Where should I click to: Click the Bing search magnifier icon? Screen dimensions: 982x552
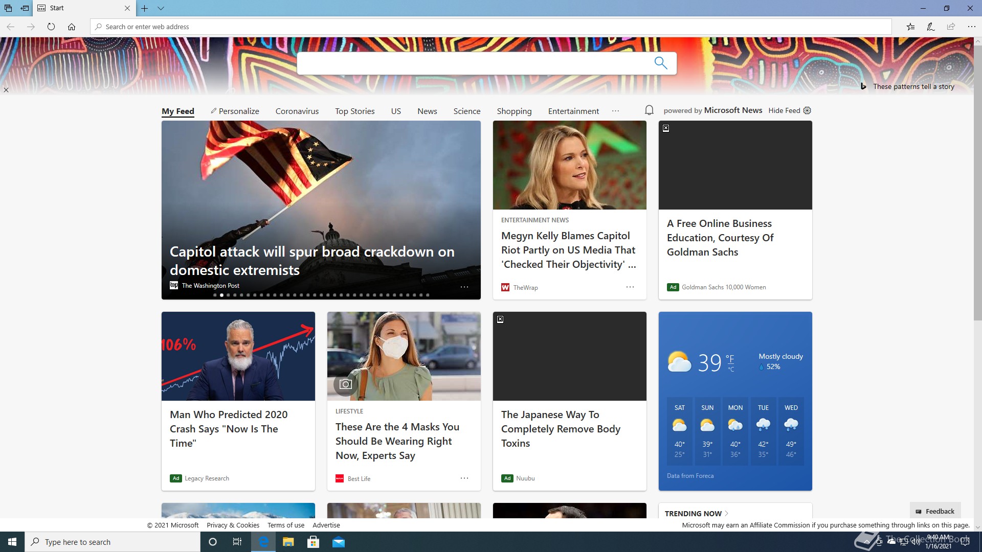(x=661, y=63)
